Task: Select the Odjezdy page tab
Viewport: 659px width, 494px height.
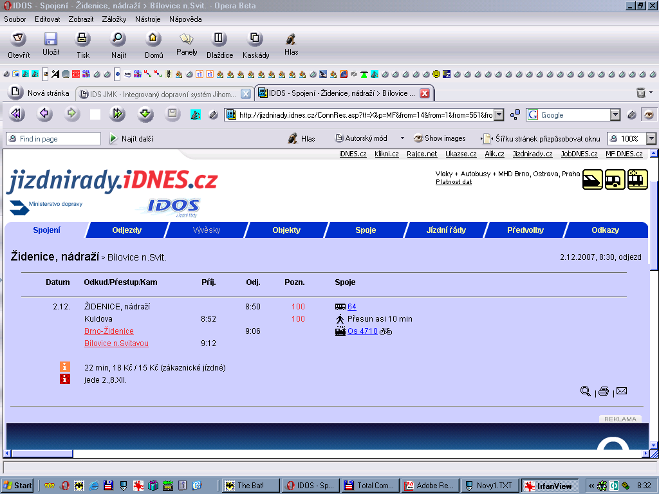Action: (127, 230)
